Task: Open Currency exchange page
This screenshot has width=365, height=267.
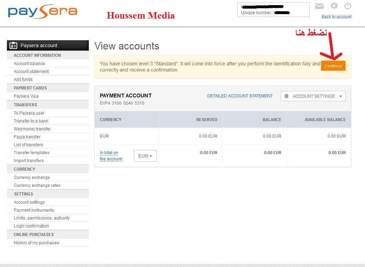Action: point(32,178)
